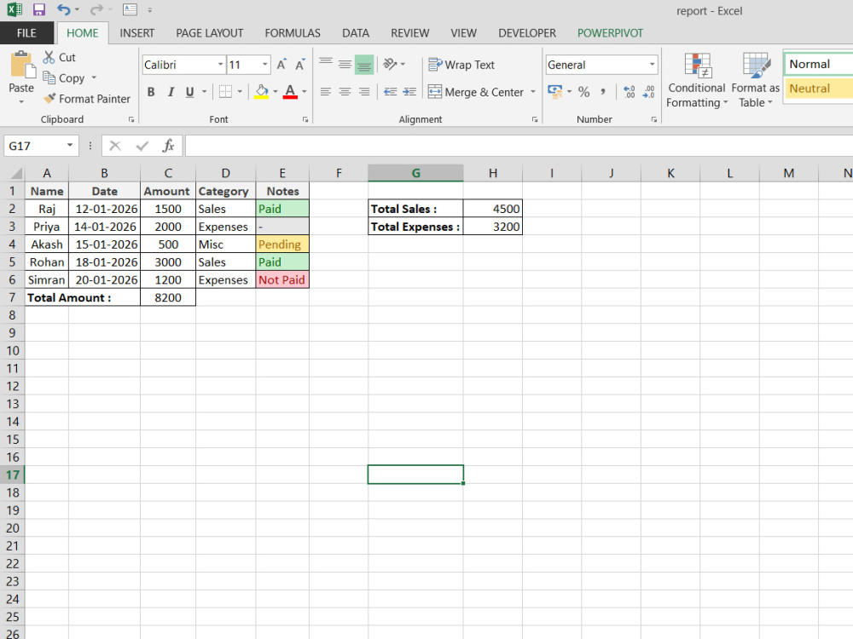
Task: Click the Copy icon
Action: pos(49,78)
